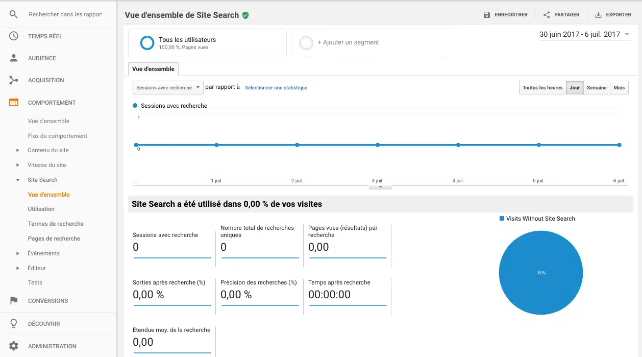642x357 pixels.
Task: Click the Acquisition arrows icon
Action: (14, 80)
